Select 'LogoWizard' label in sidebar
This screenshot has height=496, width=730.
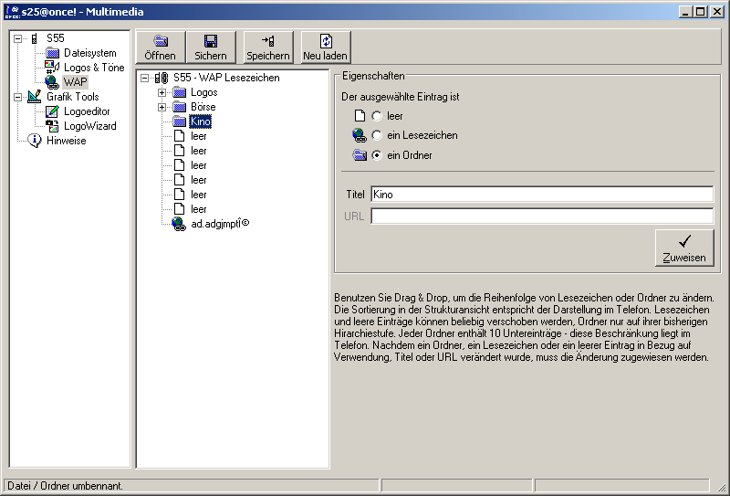click(x=89, y=126)
